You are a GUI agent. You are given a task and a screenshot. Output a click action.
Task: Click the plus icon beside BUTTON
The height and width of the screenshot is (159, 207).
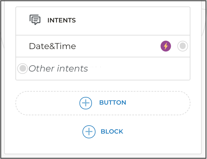click(x=86, y=103)
